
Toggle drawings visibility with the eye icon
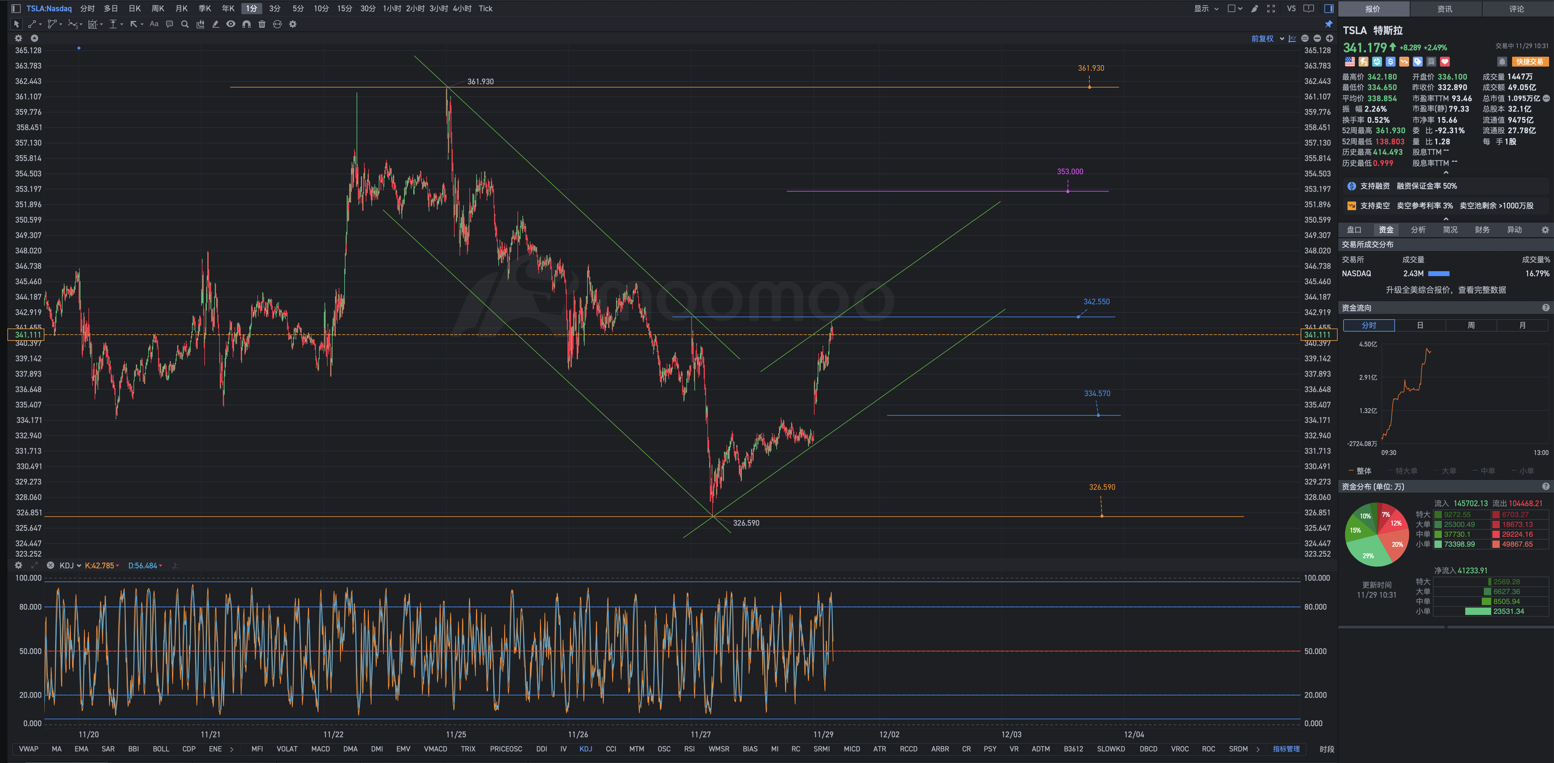(x=231, y=24)
